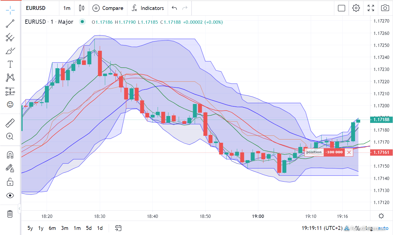Click the -100 000 position quantity
The width and height of the screenshot is (393, 235).
335,152
